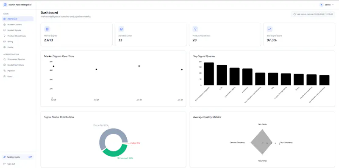The image size is (339, 168).
Task: Click the Discarded 62% label
Action: tap(101, 125)
